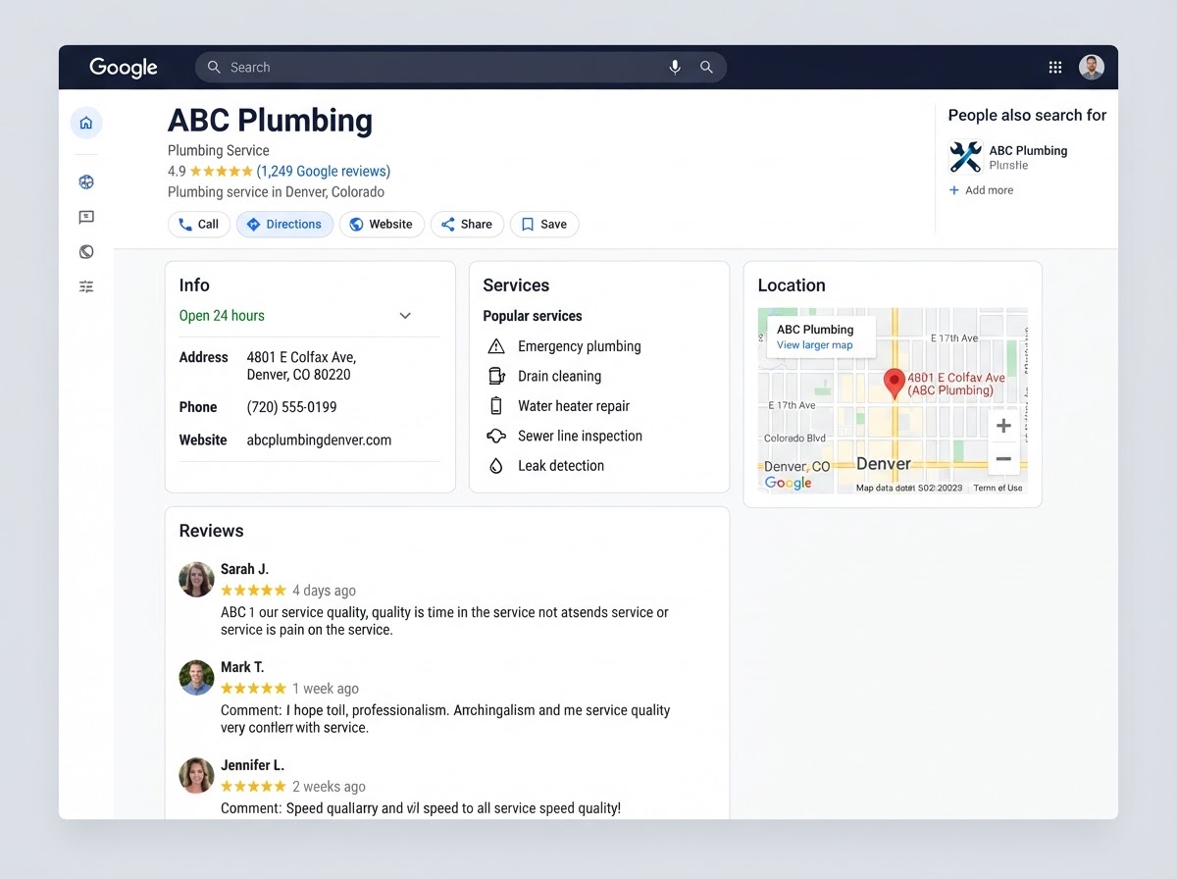Open the account profile avatar
1177x879 pixels.
1092,67
